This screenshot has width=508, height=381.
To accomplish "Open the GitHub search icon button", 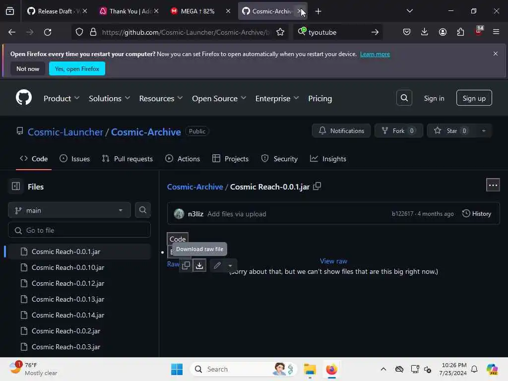I will [x=404, y=98].
